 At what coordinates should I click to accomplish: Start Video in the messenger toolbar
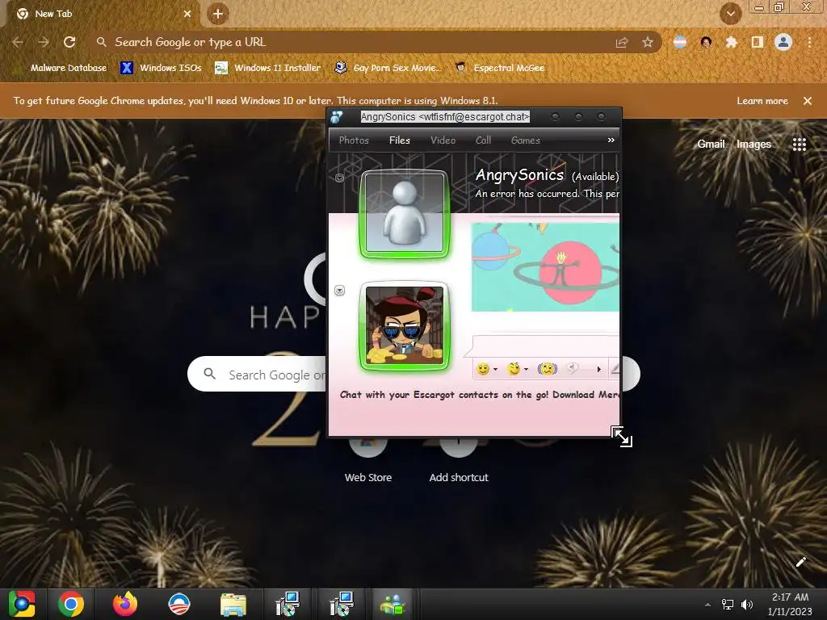coord(443,140)
